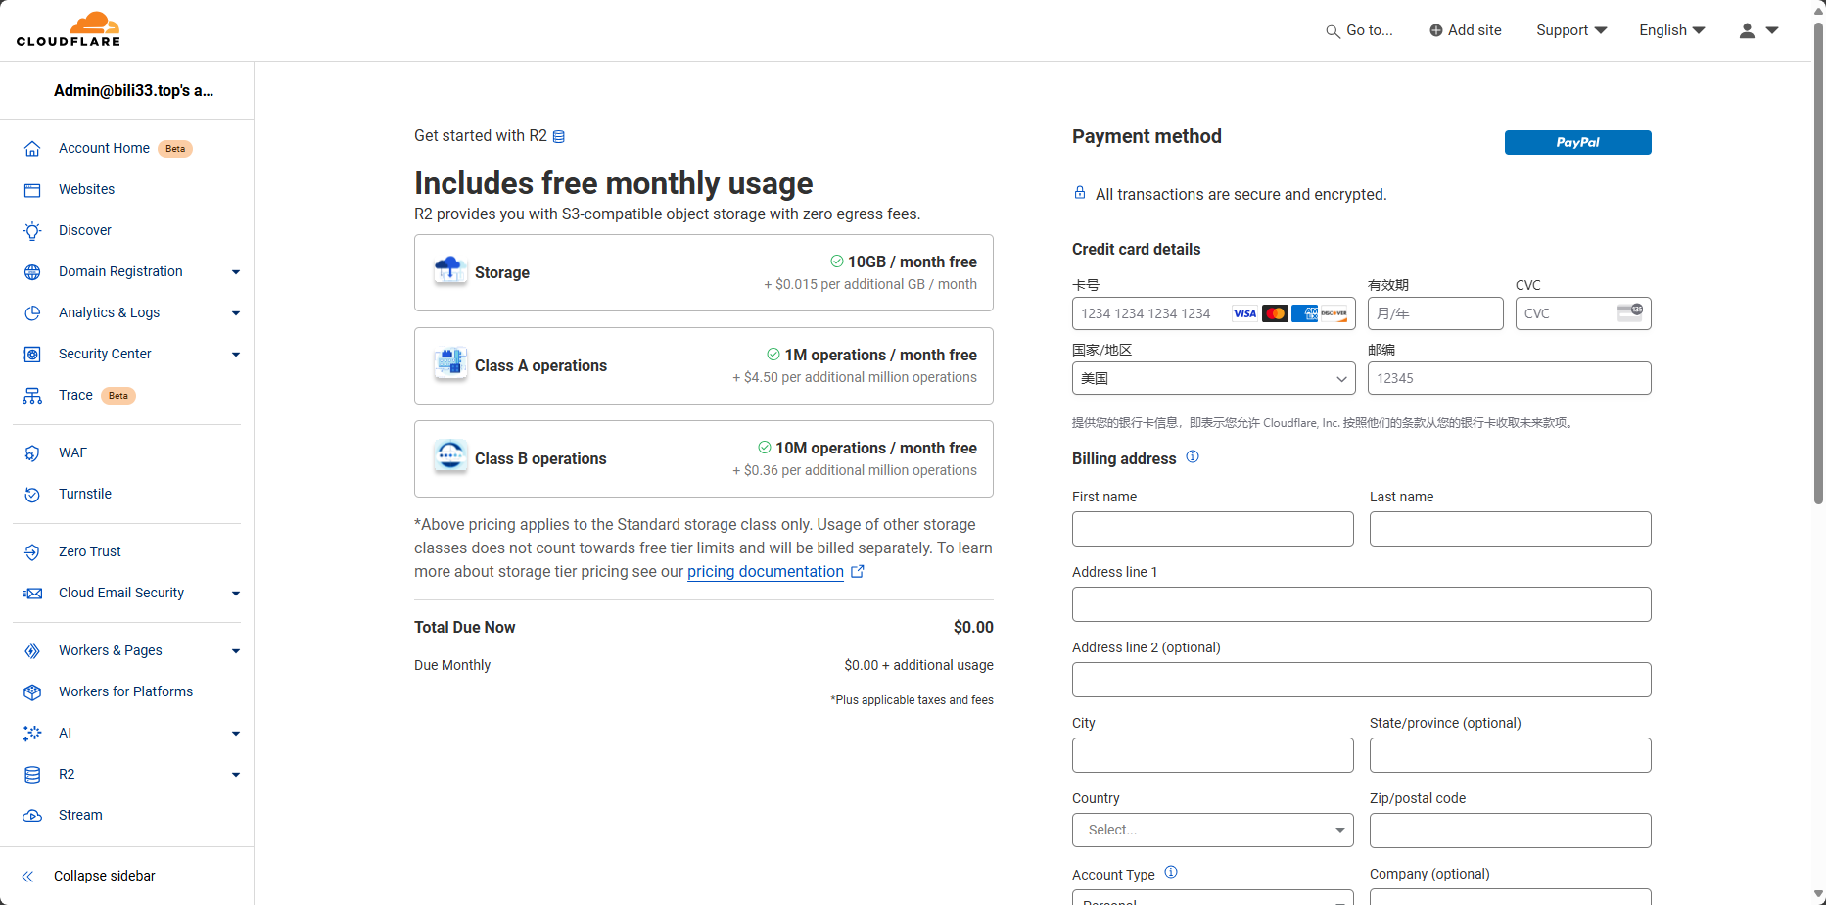Expand the Country Select dropdown

tap(1212, 830)
